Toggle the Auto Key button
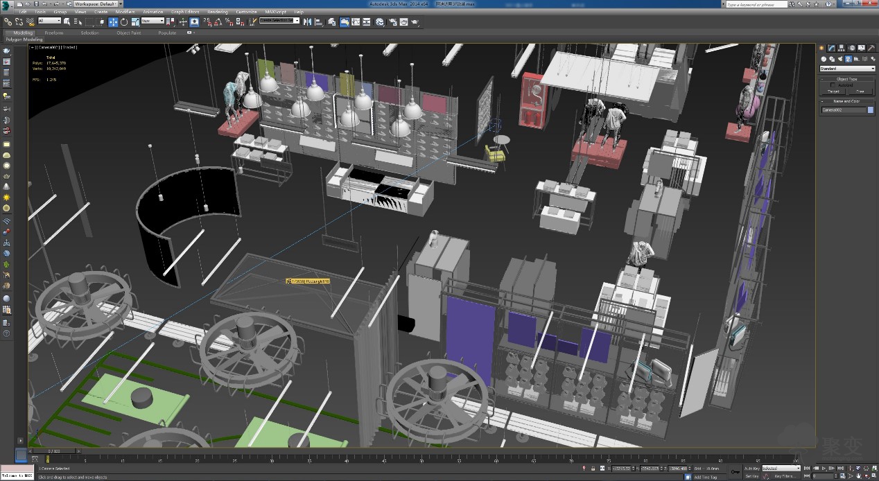The width and height of the screenshot is (879, 481). pyautogui.click(x=751, y=469)
